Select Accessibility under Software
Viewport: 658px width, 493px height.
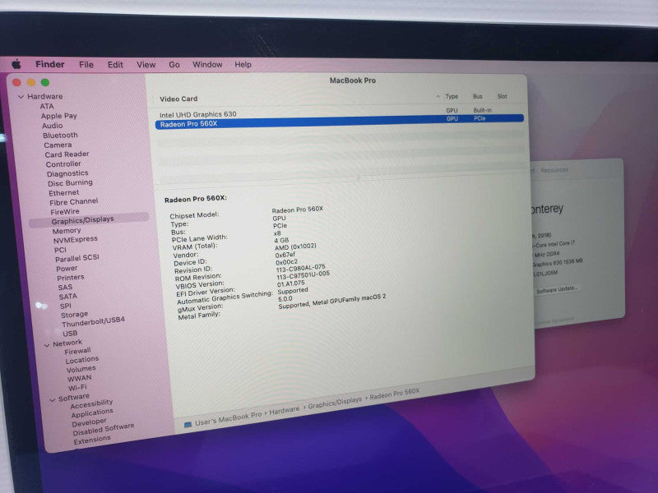tap(91, 403)
